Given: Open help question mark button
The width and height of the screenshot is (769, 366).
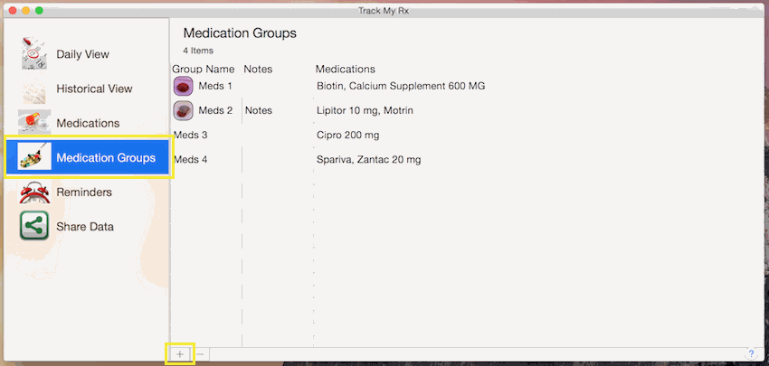Looking at the screenshot, I should [x=751, y=352].
